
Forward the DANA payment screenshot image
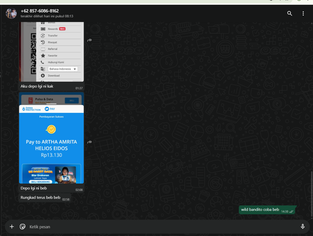click(x=90, y=142)
